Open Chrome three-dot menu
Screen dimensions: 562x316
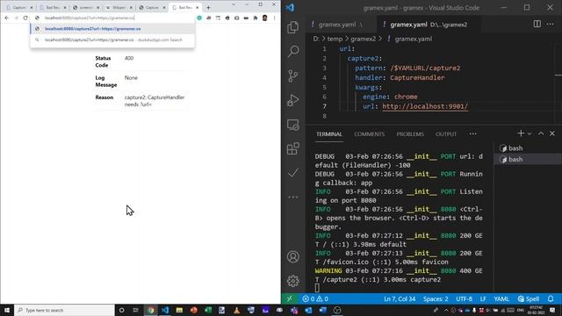coord(275,18)
